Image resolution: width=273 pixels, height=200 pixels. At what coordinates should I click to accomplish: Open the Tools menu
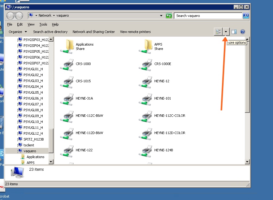click(43, 24)
